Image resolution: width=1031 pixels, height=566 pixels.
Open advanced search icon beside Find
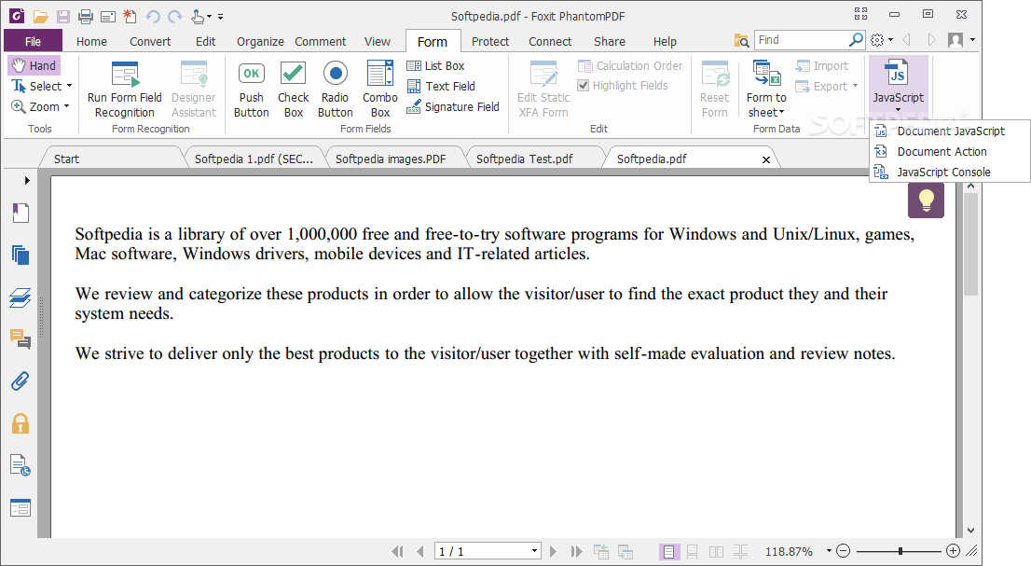[742, 41]
